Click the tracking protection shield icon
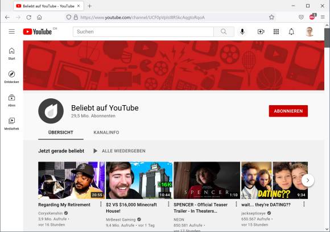The image size is (330, 232). (x=69, y=17)
